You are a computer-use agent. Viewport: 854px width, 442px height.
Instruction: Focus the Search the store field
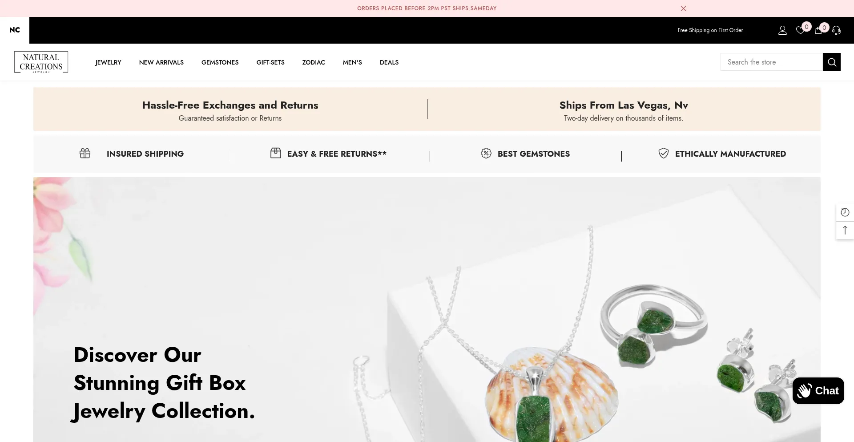(772, 62)
